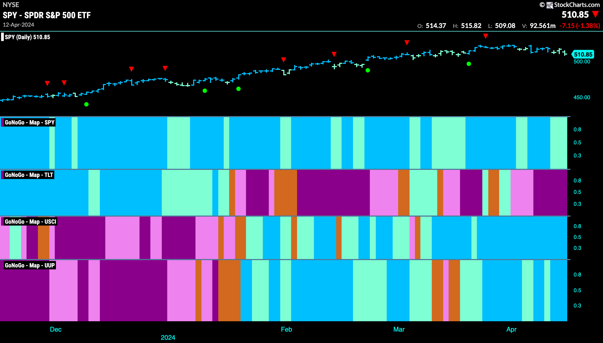
Task: Click the 'GoNoGo - Map - UUP' panel label
Action: 30,266
